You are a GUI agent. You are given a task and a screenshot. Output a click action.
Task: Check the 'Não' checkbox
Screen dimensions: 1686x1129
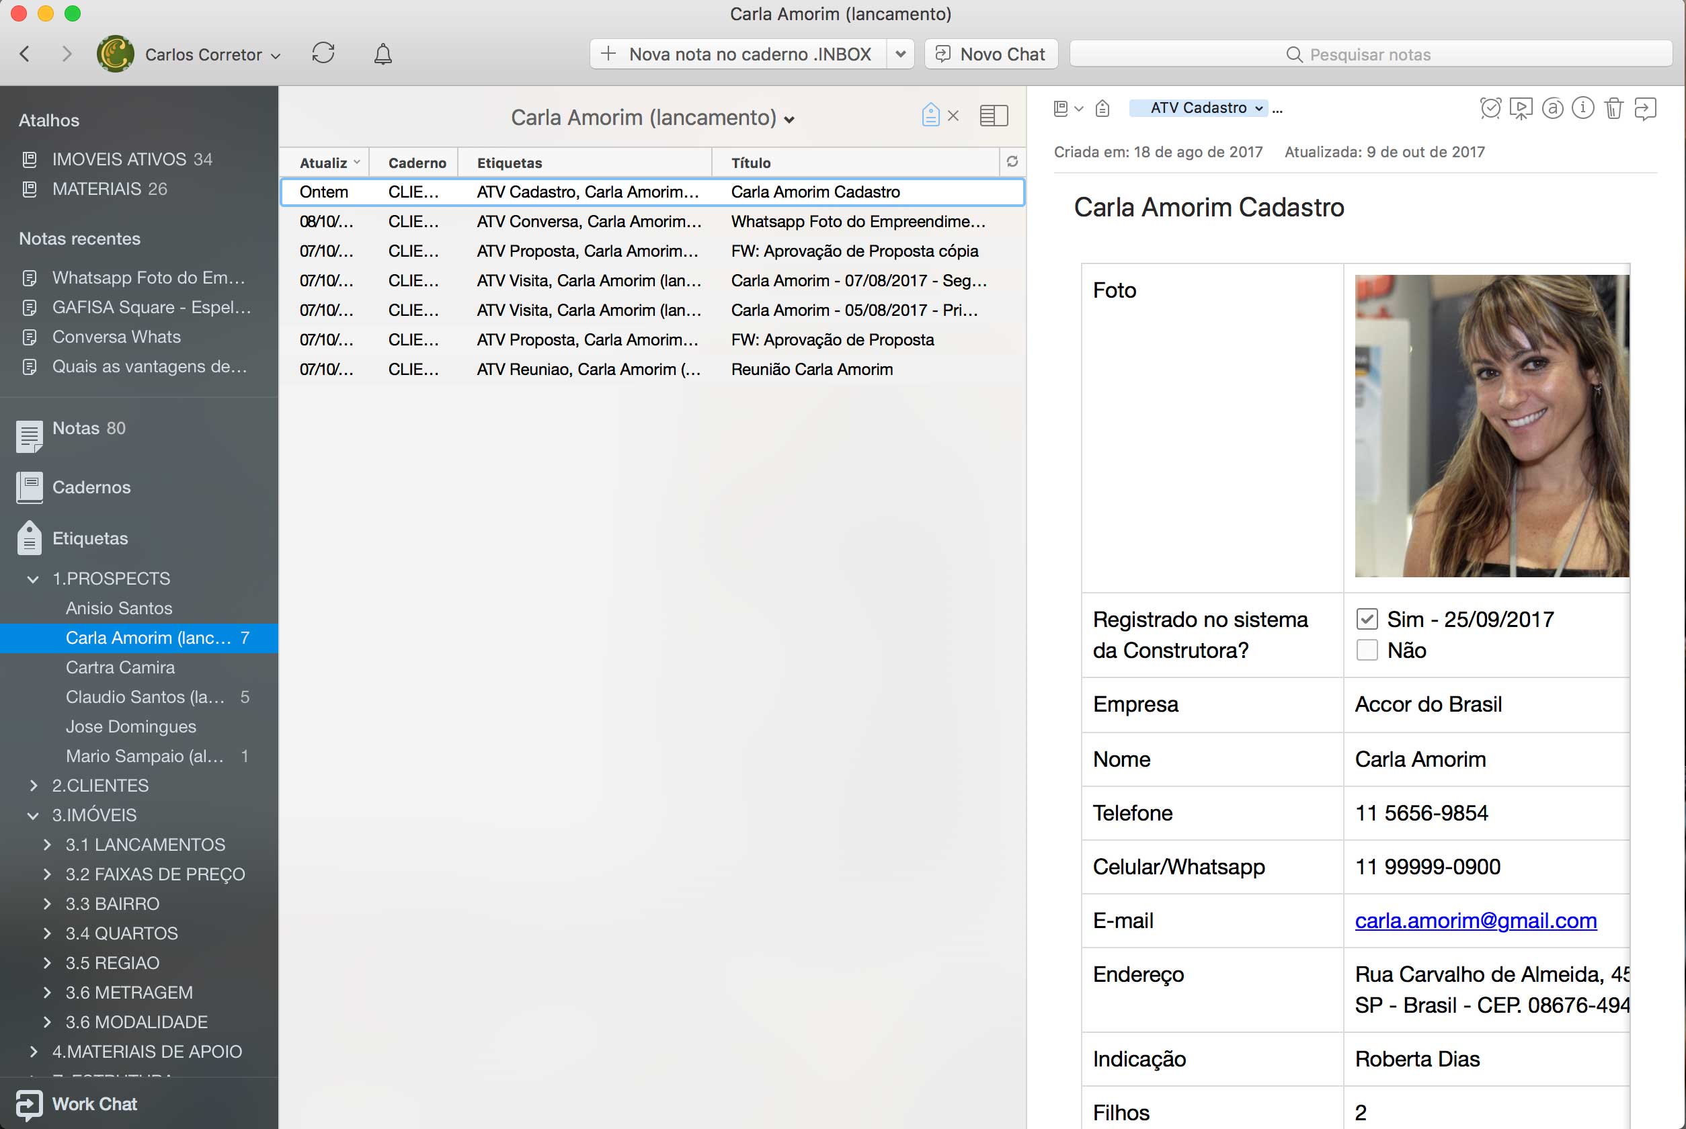click(x=1366, y=651)
